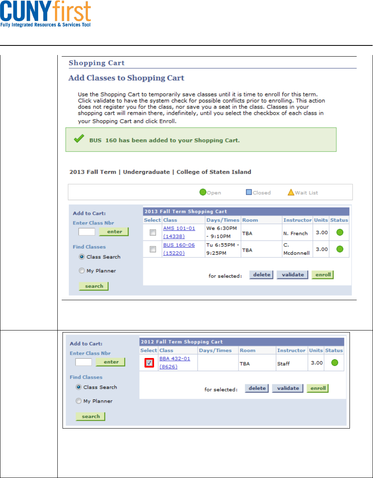
Task: Click 'BUS 160 has been added' message
Action: click(x=164, y=141)
